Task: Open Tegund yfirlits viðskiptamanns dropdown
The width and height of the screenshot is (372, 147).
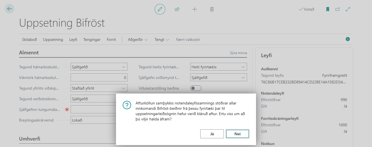Action: [99, 88]
